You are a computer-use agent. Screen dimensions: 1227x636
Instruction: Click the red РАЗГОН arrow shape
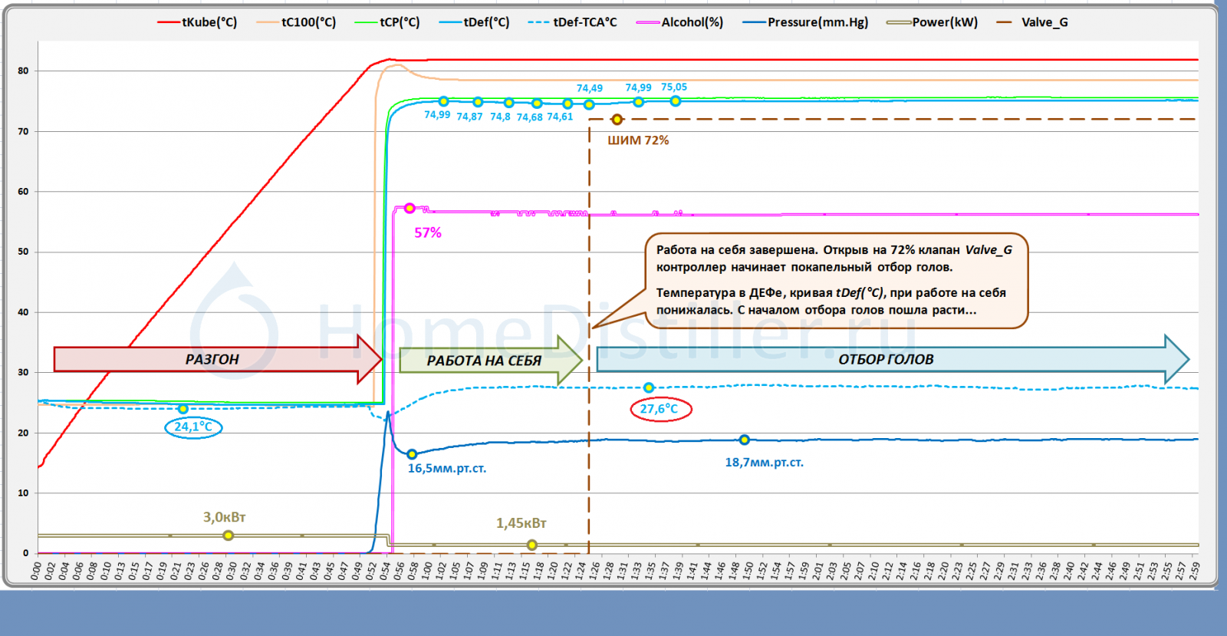coord(212,359)
